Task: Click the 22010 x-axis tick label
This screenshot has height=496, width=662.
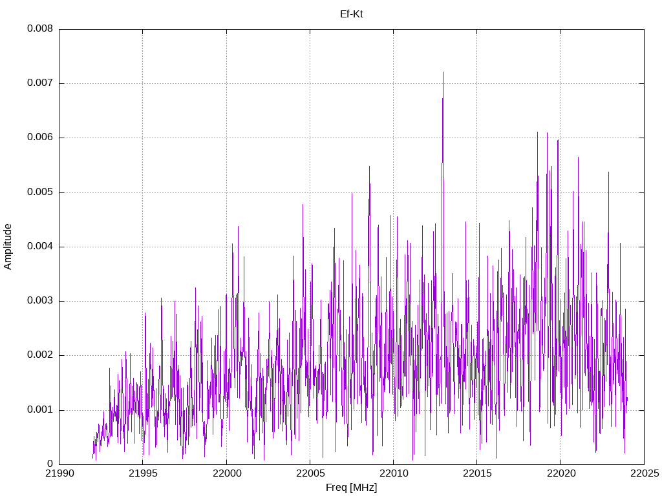Action: [x=394, y=473]
